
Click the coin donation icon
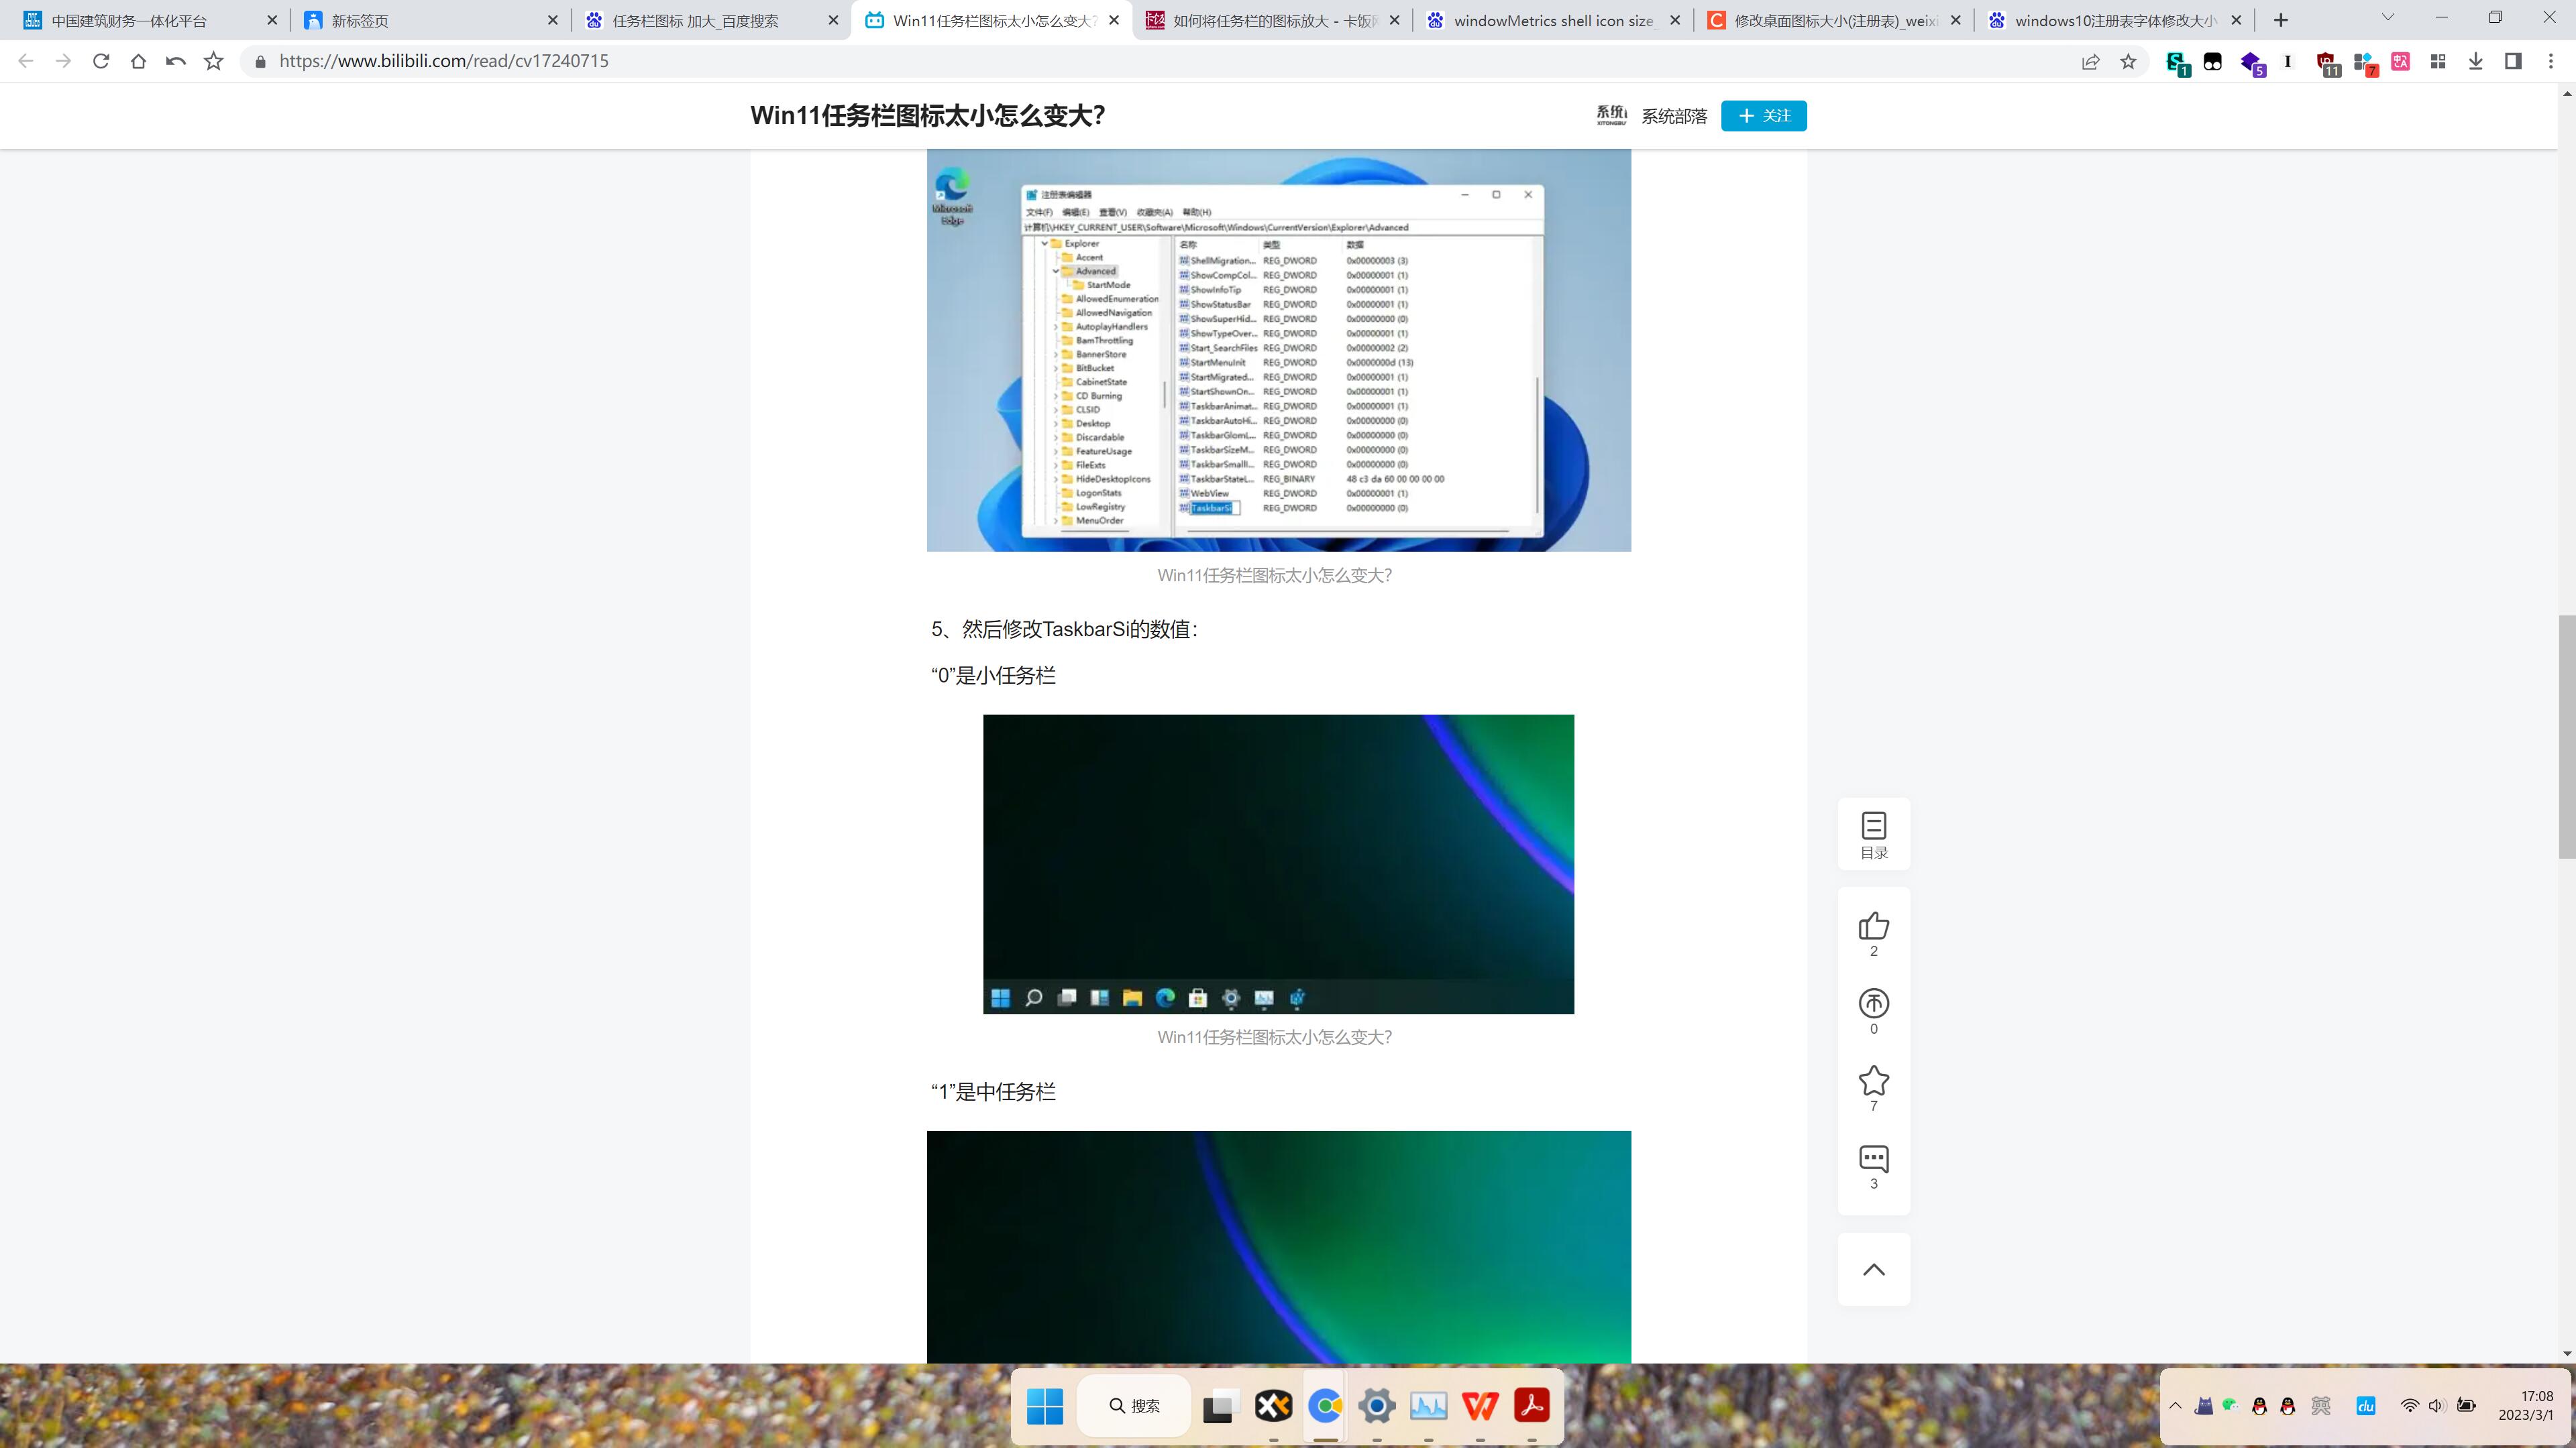(x=1873, y=1004)
